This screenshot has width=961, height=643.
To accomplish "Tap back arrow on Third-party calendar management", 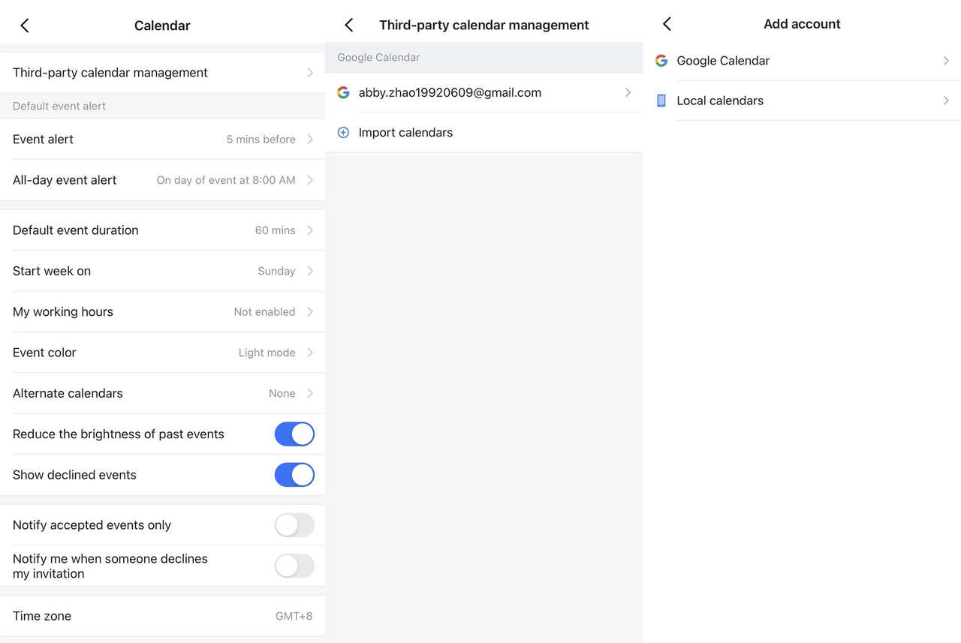I will pyautogui.click(x=348, y=25).
